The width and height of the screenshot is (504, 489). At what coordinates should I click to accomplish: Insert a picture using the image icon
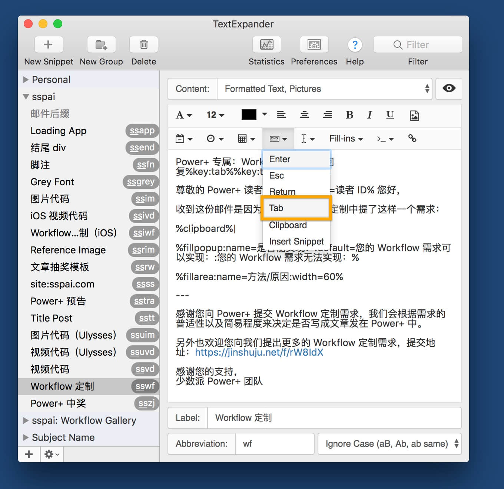point(414,116)
